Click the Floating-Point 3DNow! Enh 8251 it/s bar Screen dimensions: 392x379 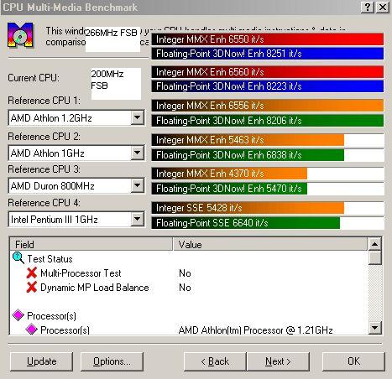pyautogui.click(x=268, y=54)
